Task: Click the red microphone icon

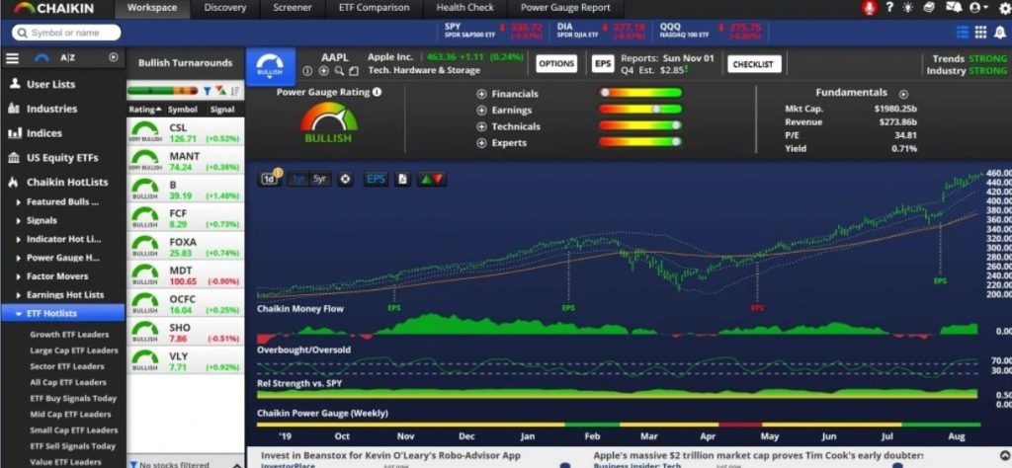Action: (870, 8)
